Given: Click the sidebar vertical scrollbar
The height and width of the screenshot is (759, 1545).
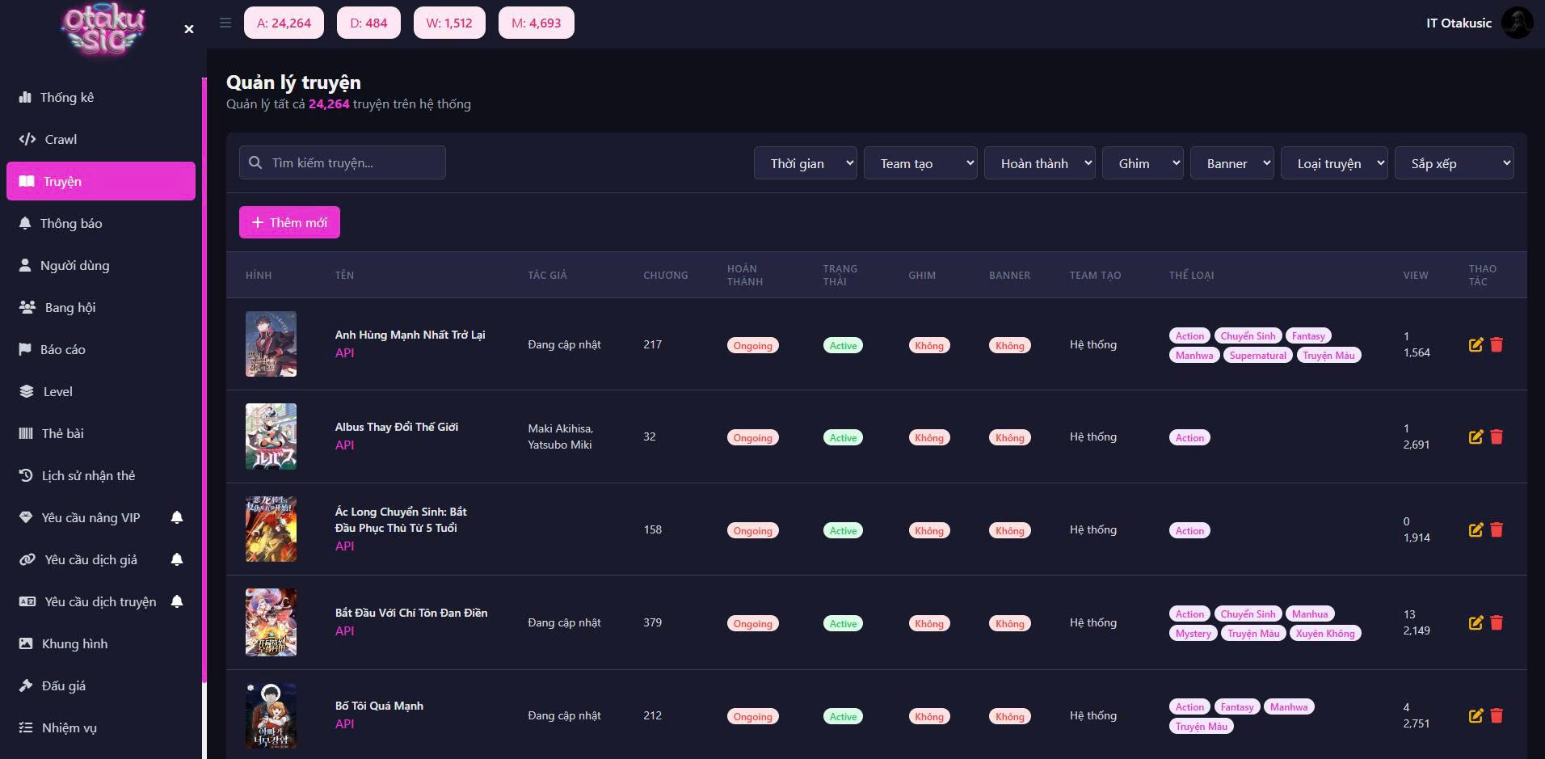Looking at the screenshot, I should coord(204,404).
